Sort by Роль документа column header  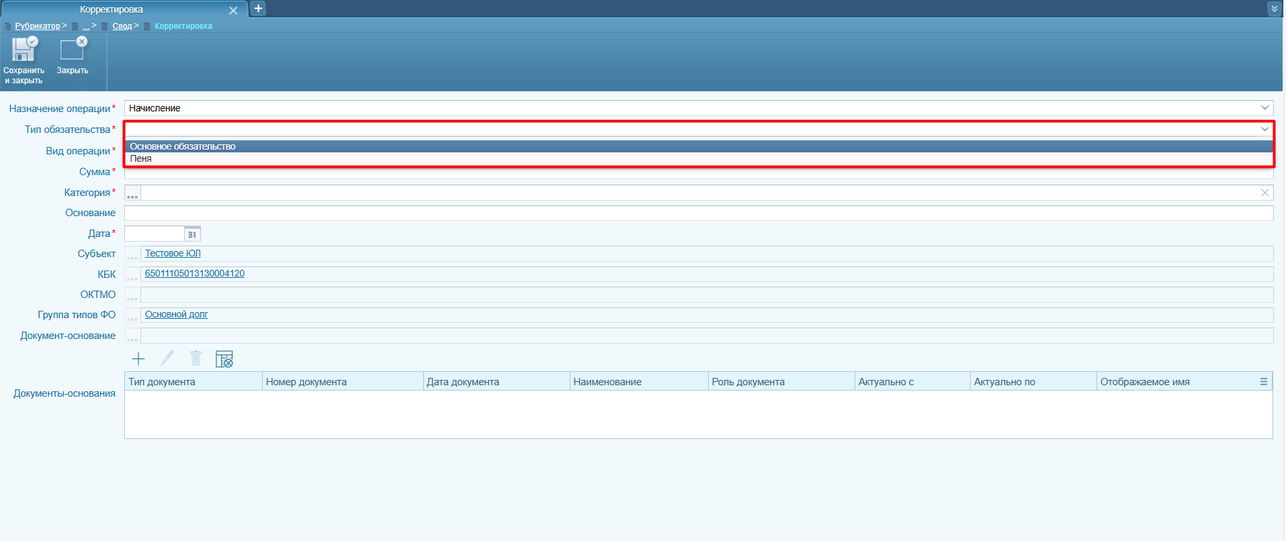781,381
